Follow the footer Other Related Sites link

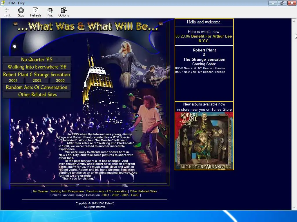pyautogui.click(x=143, y=191)
